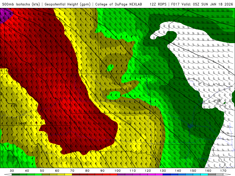Click the '120' legend scale value

[x=148, y=171]
